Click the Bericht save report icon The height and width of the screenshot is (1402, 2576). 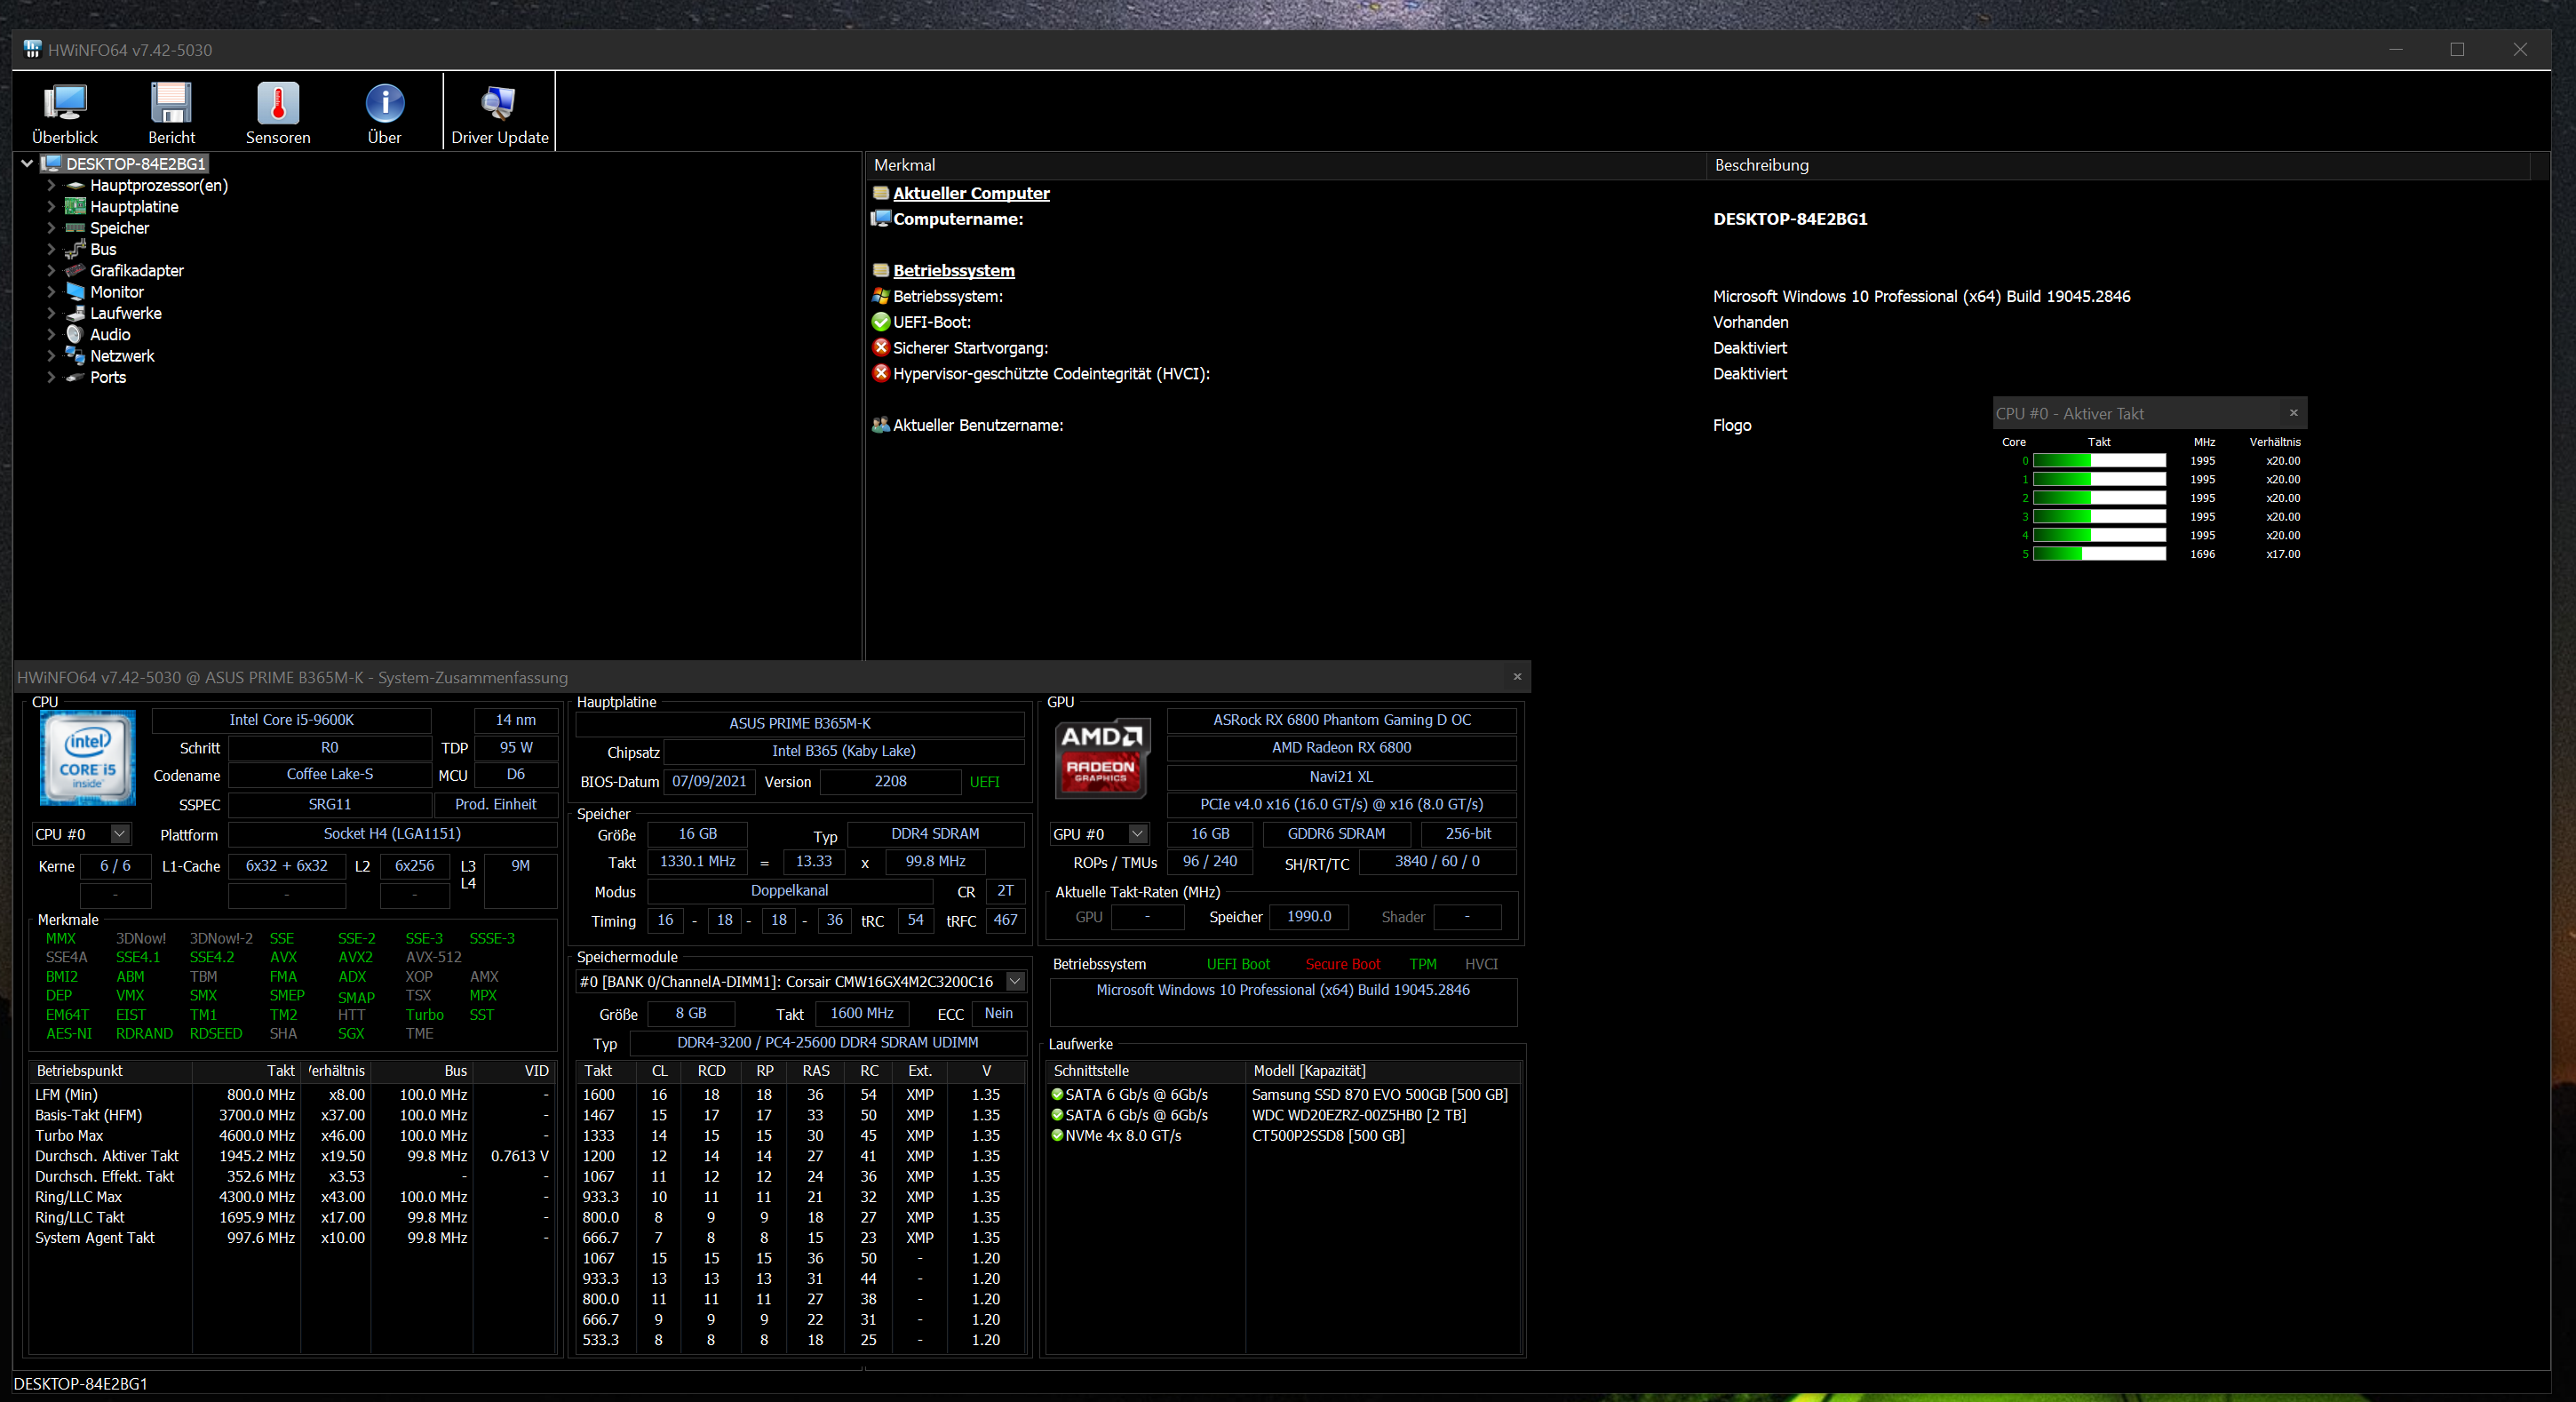pyautogui.click(x=171, y=103)
